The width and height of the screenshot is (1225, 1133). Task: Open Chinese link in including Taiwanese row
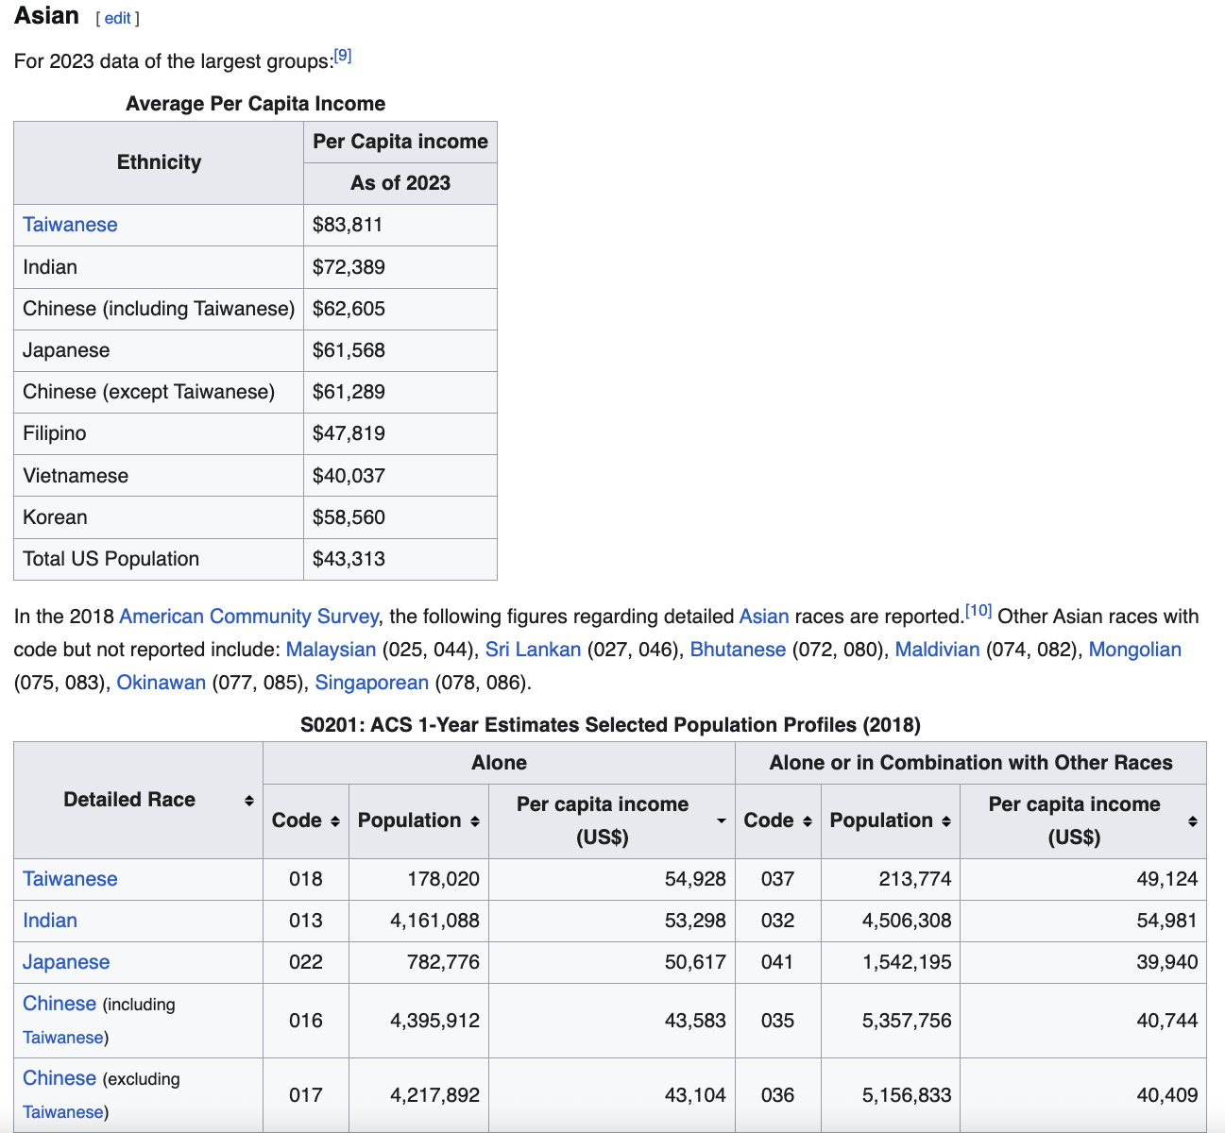(60, 1004)
